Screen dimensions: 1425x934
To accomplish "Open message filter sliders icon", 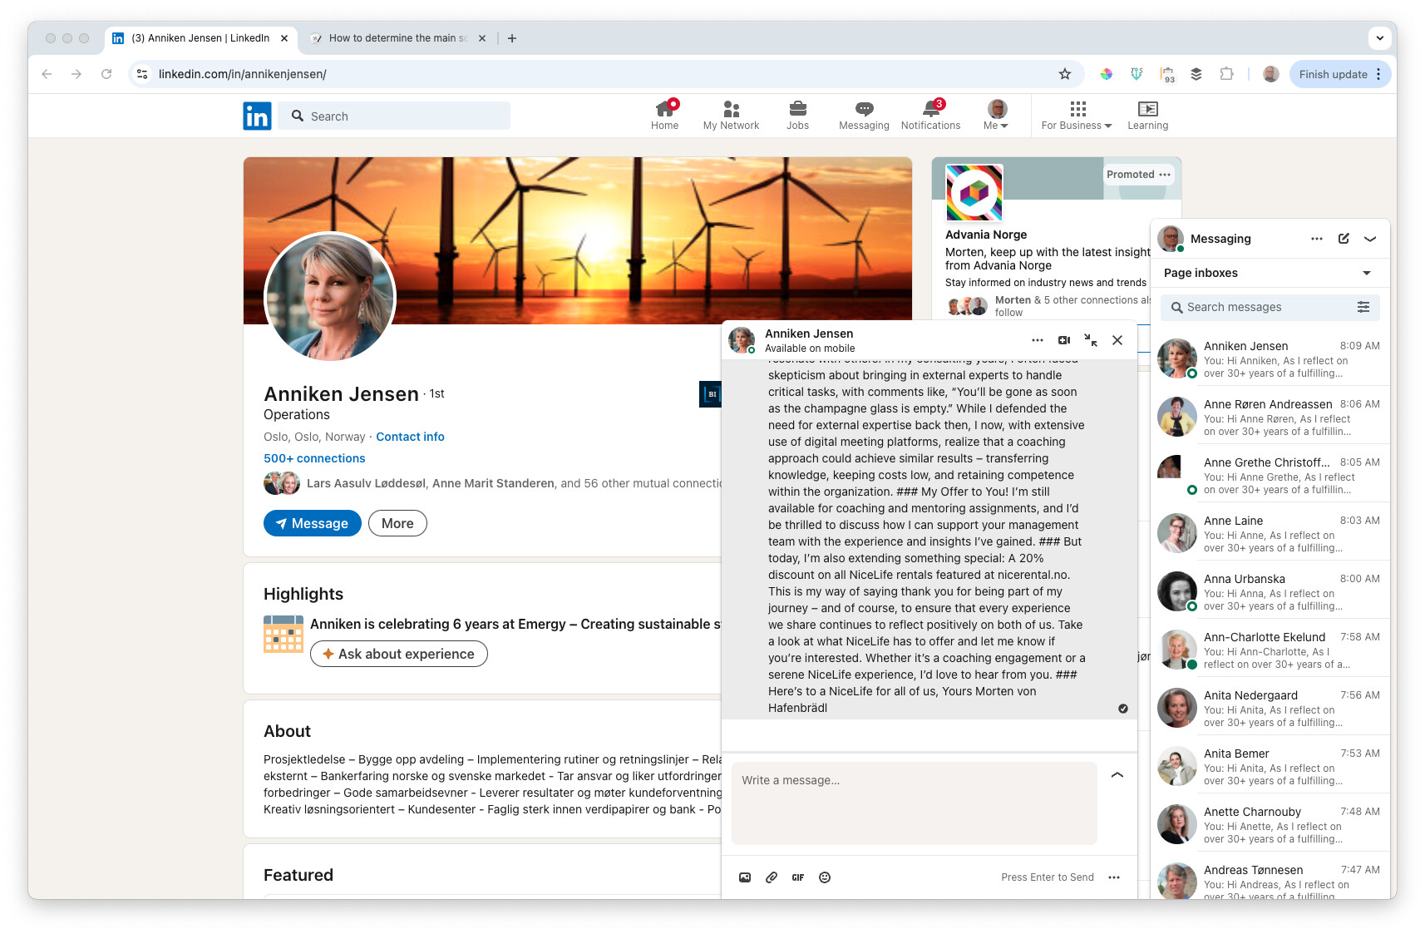I will 1363,307.
